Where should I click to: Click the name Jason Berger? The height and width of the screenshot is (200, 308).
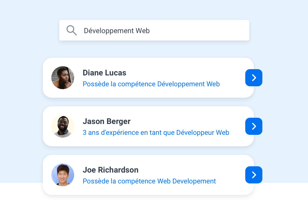coord(106,121)
